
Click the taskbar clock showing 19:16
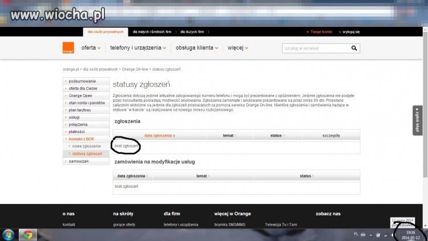coord(410,235)
